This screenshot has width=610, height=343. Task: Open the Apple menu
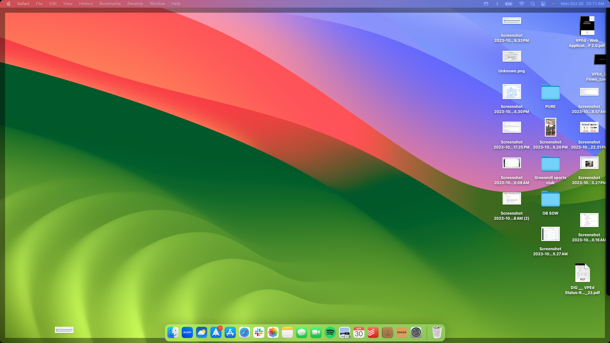9,3
